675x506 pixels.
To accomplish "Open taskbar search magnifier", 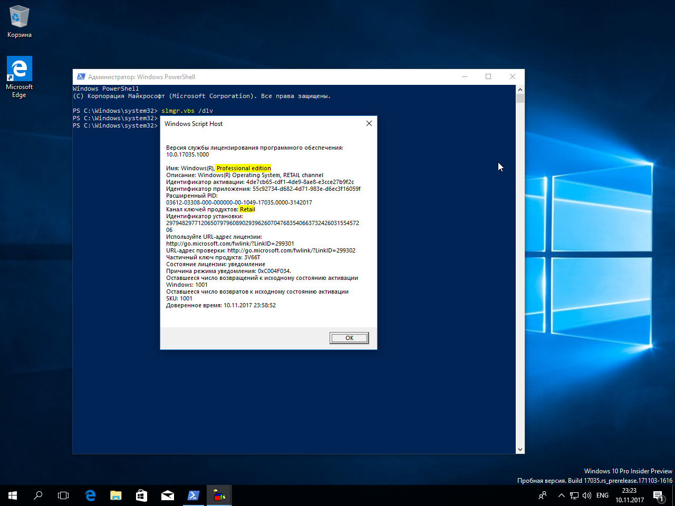I will 38,495.
